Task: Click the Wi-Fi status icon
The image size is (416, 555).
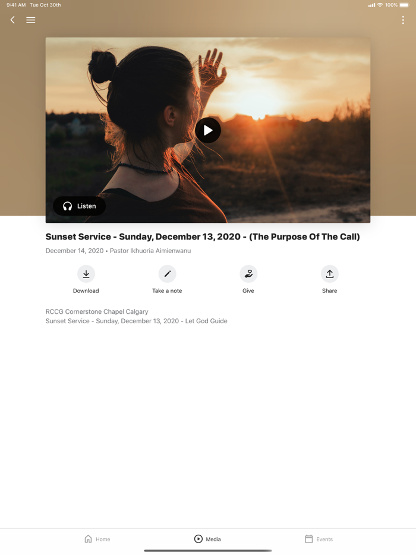Action: 380,5
